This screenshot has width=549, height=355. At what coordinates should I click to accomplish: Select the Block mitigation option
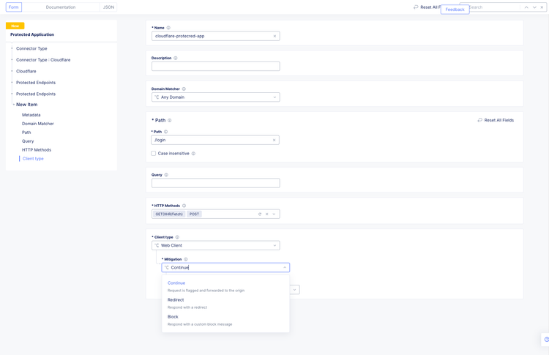pos(173,317)
